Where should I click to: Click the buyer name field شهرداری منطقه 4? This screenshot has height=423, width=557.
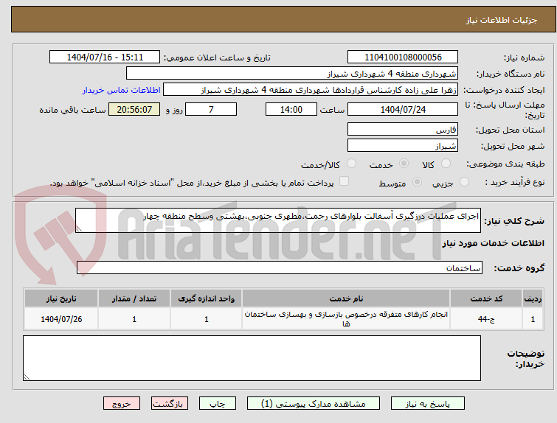[x=292, y=74]
